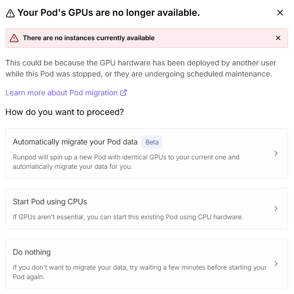Image resolution: width=294 pixels, height=294 pixels.
Task: Click the Your Pod's GPUs heading text
Action: click(109, 13)
